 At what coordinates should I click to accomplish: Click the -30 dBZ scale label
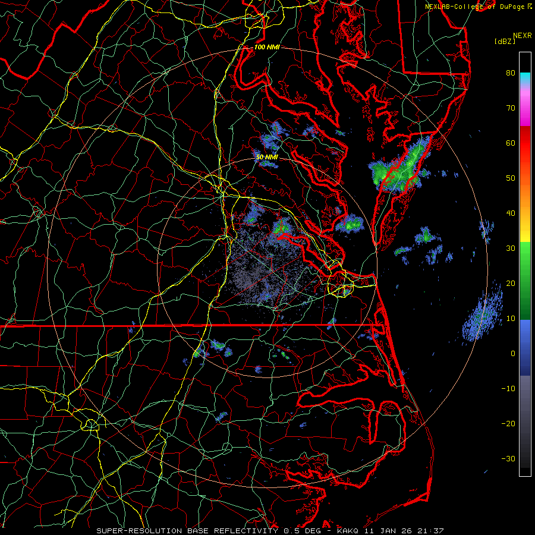pyautogui.click(x=508, y=458)
